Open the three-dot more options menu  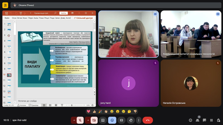(x=138, y=120)
